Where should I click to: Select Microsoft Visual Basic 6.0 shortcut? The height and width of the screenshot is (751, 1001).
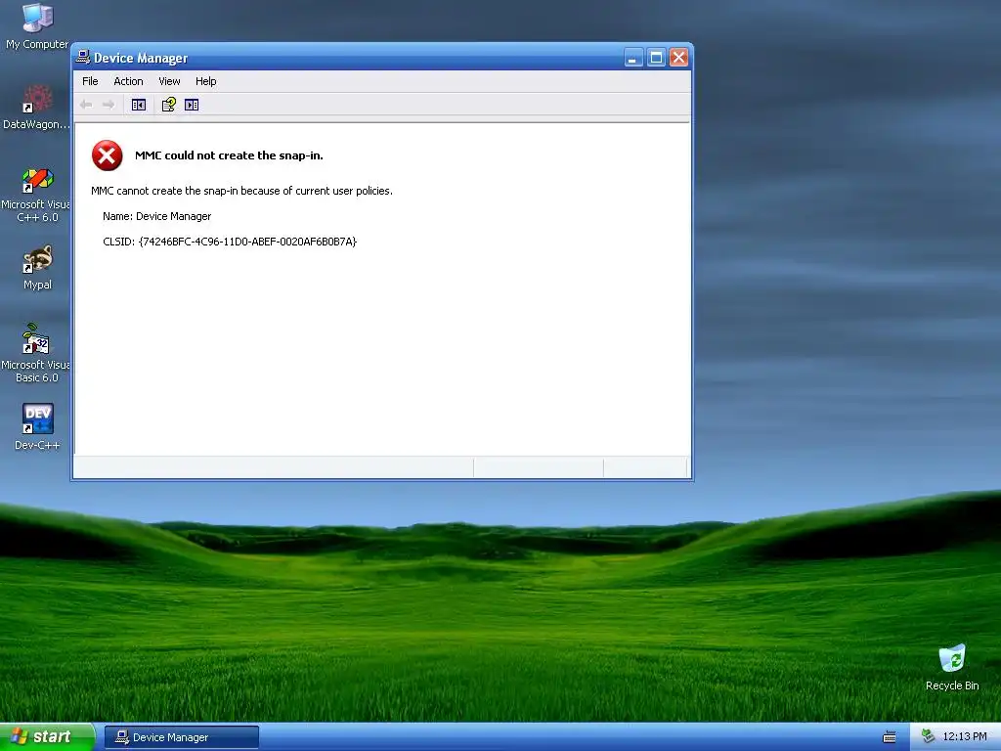(x=37, y=353)
